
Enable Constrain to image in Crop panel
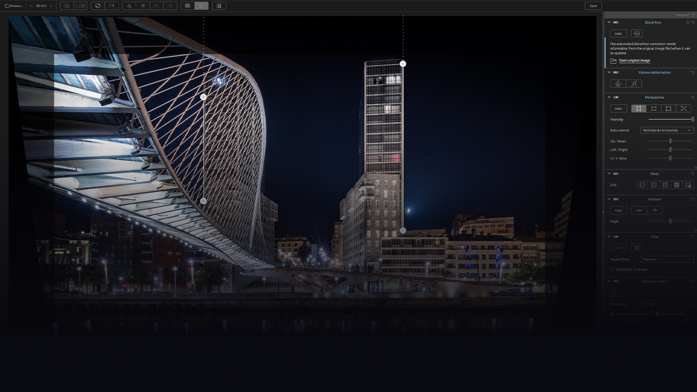(x=611, y=269)
